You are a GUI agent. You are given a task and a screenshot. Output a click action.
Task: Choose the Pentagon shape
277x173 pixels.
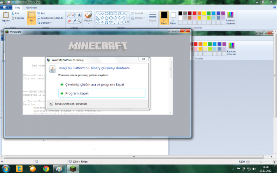(x=107, y=18)
